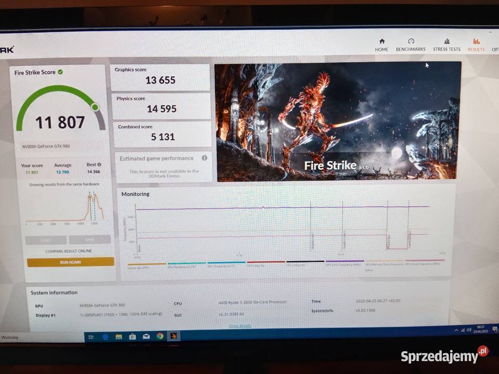Click the GUI version v2.31.8385 64
499x374 pixels.
(231, 314)
